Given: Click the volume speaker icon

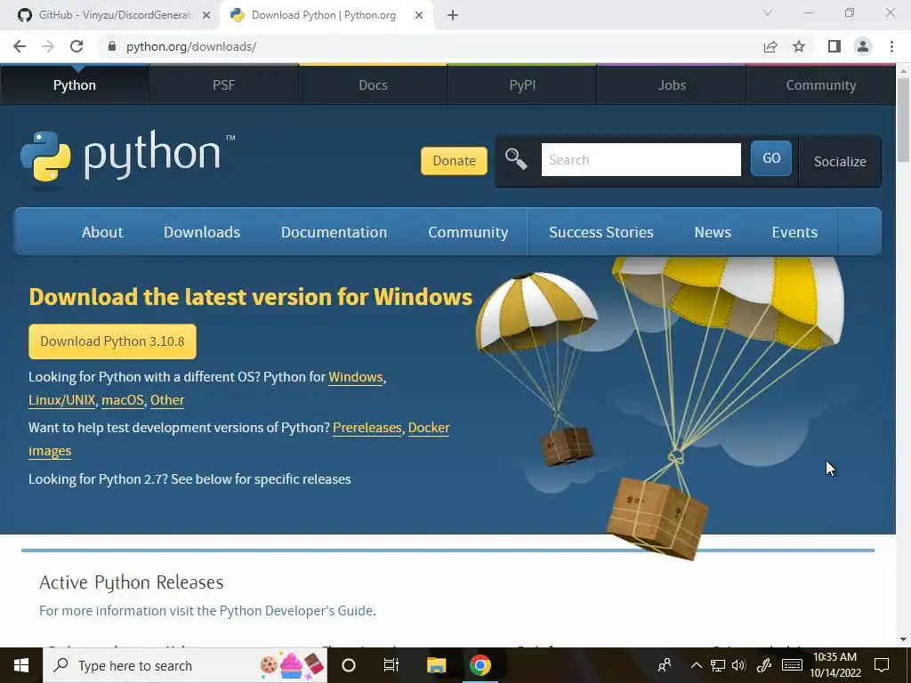Looking at the screenshot, I should (x=738, y=665).
